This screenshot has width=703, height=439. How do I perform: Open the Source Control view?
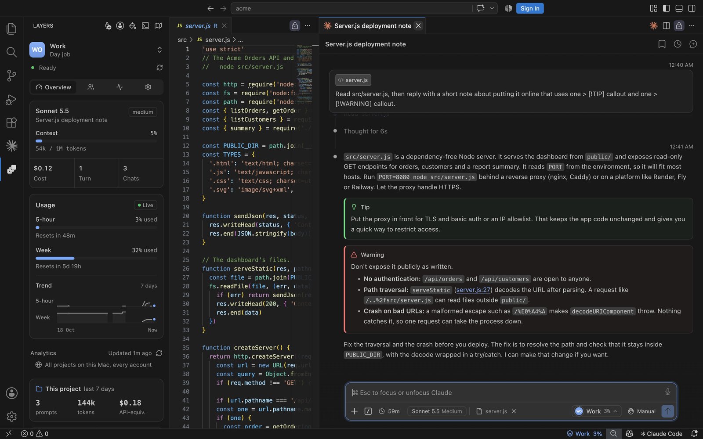coord(11,76)
